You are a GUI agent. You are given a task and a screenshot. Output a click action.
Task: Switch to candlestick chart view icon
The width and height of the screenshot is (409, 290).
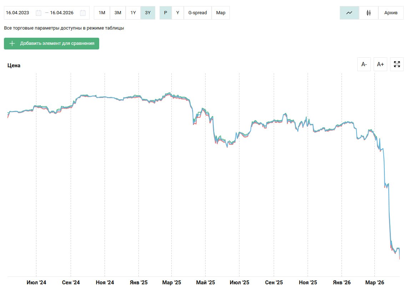pos(368,13)
